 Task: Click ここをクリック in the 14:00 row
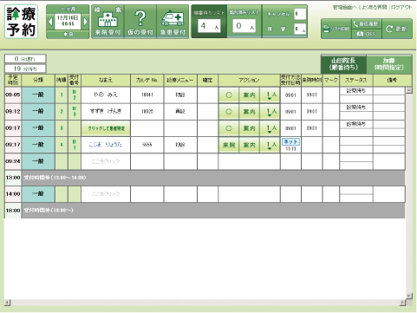point(106,193)
